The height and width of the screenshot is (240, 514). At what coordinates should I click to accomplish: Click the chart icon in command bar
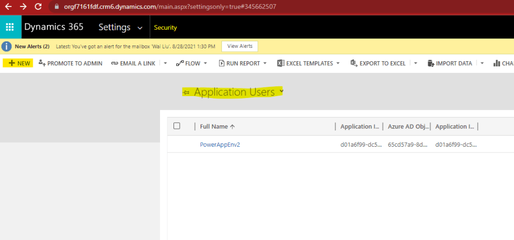point(496,63)
